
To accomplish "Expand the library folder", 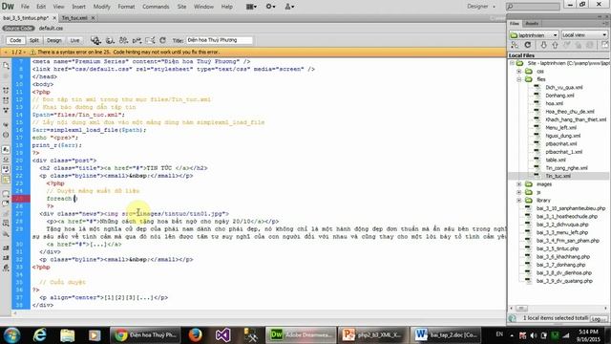I will click(519, 200).
